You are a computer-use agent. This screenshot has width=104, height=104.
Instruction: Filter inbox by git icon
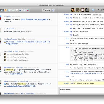[x=17, y=10]
